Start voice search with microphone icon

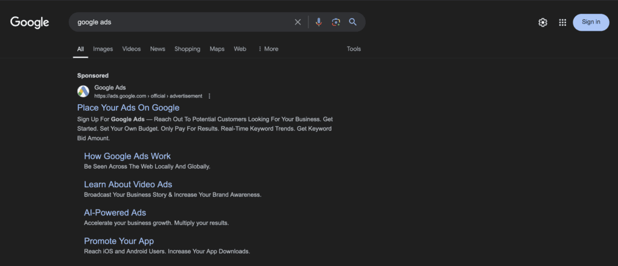tap(319, 22)
